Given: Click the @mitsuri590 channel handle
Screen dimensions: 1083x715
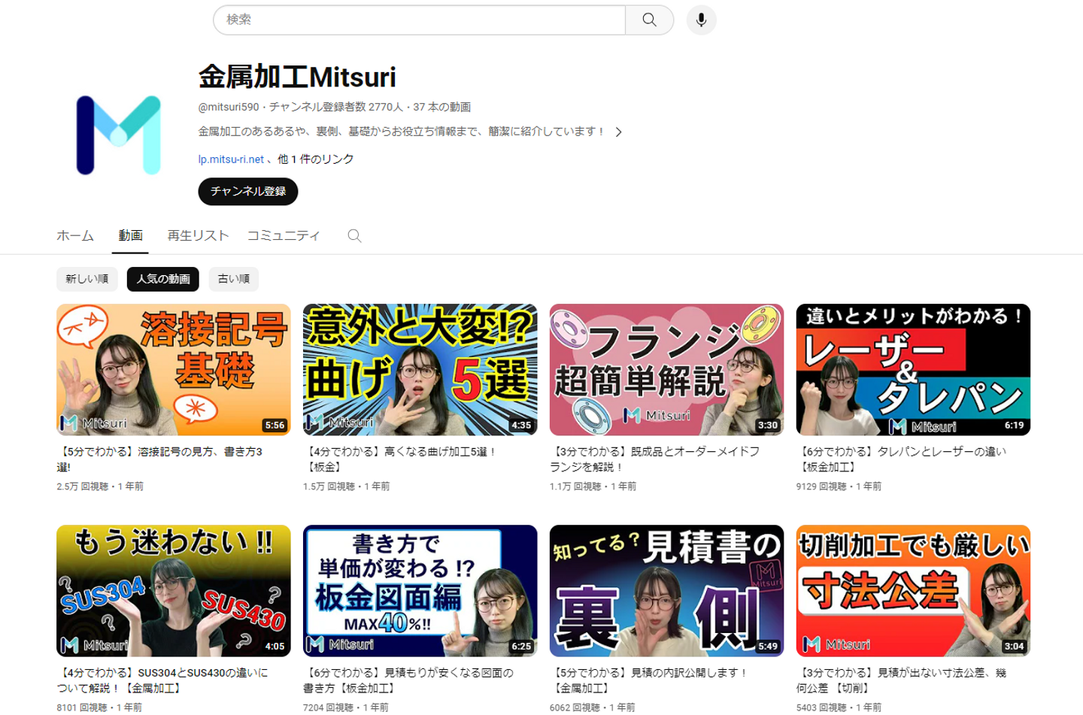Looking at the screenshot, I should [x=229, y=108].
